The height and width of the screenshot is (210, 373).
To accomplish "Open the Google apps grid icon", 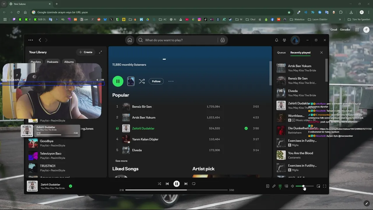I will point(357,30).
